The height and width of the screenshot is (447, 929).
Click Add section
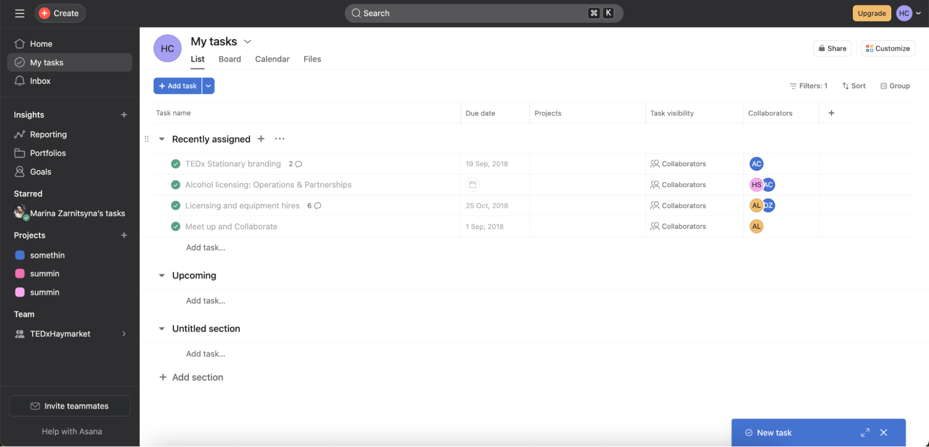(x=191, y=377)
